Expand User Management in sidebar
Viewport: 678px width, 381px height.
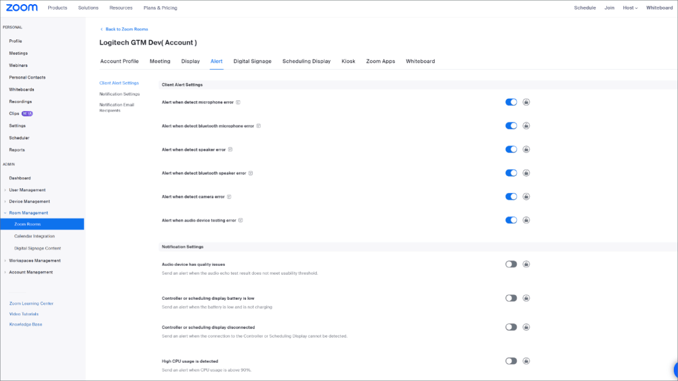27,190
